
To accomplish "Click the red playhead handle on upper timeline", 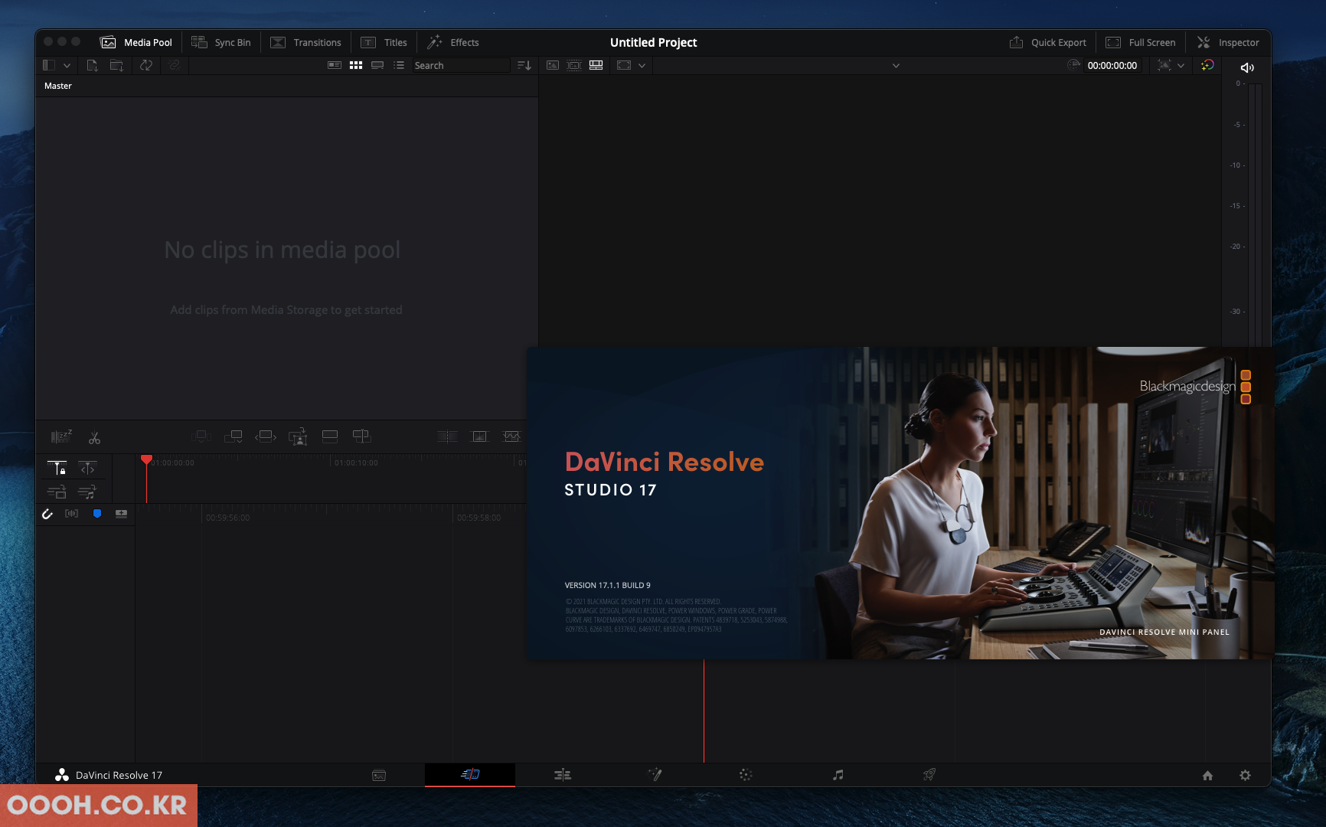I will point(146,459).
